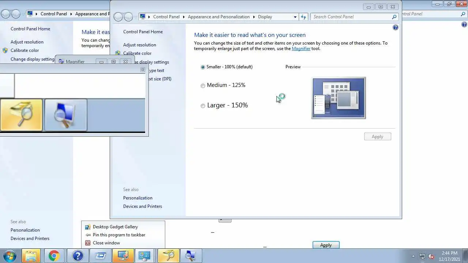Go back in the rear Control Panel window

pyautogui.click(x=5, y=14)
